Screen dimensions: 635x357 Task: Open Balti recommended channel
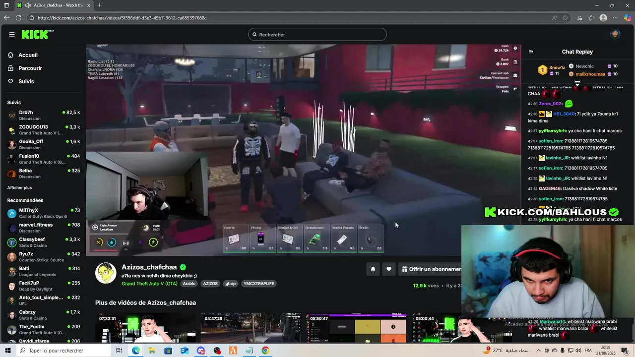pos(44,271)
